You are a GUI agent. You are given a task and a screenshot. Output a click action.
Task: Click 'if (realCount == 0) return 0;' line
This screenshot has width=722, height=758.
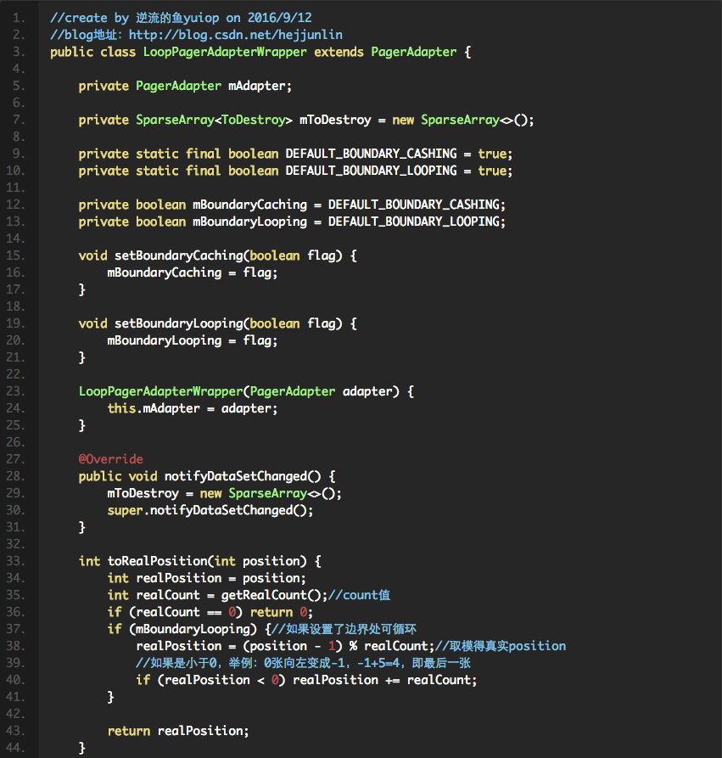point(210,613)
